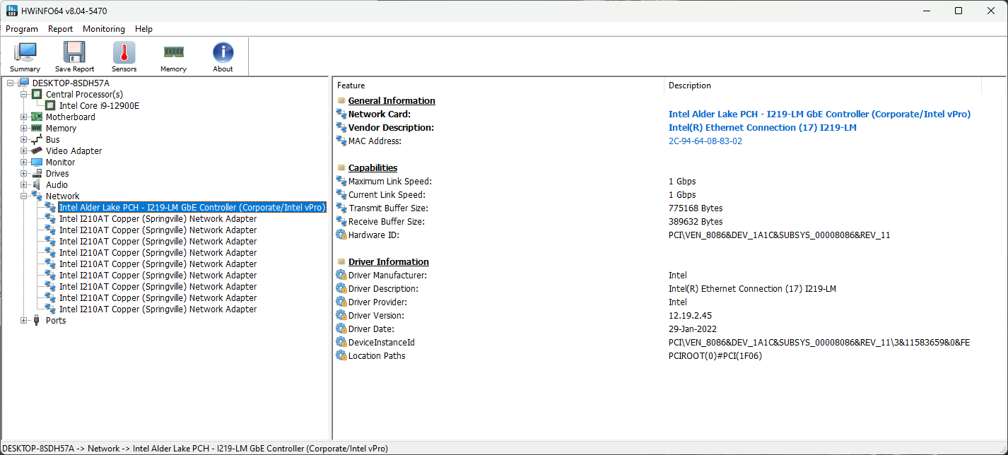Image resolution: width=1008 pixels, height=455 pixels.
Task: Click the Central Processor(s) node icon
Action: pos(37,95)
